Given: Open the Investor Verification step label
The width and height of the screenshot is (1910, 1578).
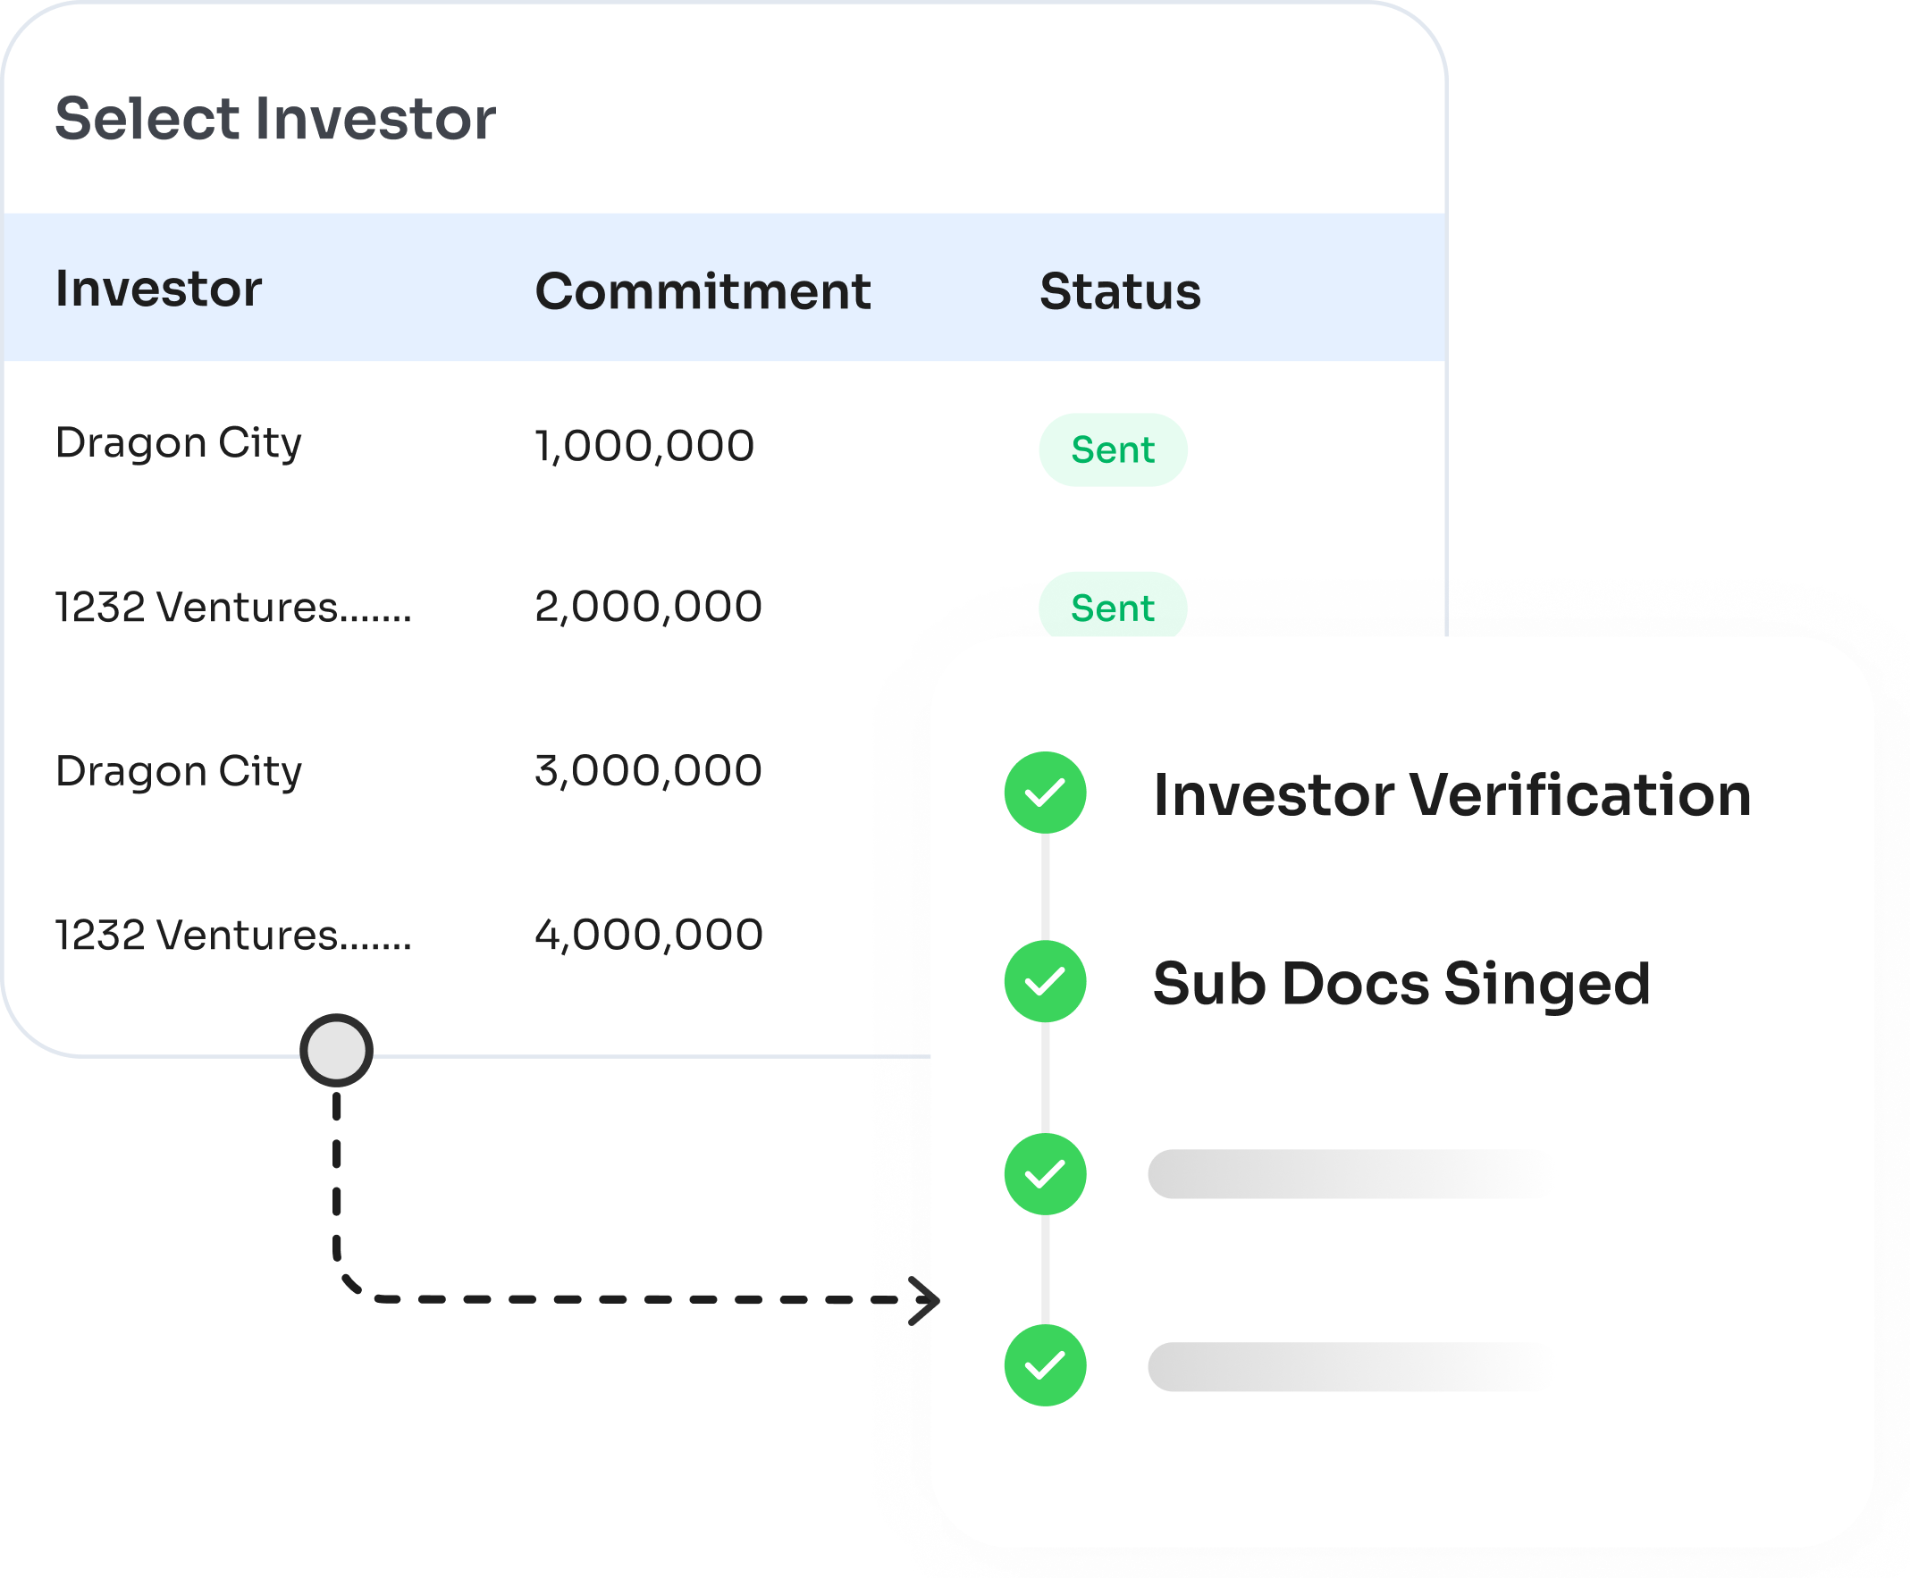Looking at the screenshot, I should click(x=1451, y=793).
